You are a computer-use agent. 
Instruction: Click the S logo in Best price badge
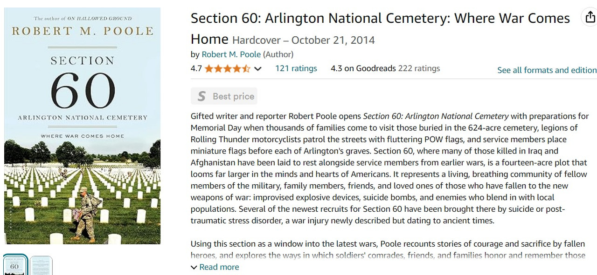[201, 96]
